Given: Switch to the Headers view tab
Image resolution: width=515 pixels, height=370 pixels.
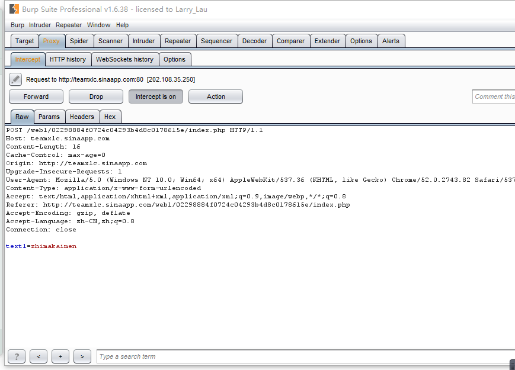Looking at the screenshot, I should pos(82,117).
